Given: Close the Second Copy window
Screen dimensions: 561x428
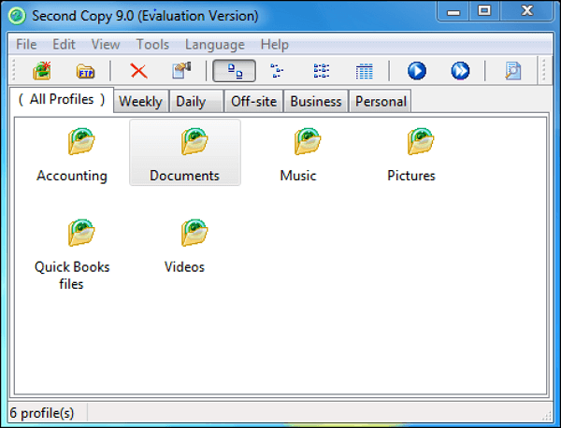Looking at the screenshot, I should click(x=526, y=11).
